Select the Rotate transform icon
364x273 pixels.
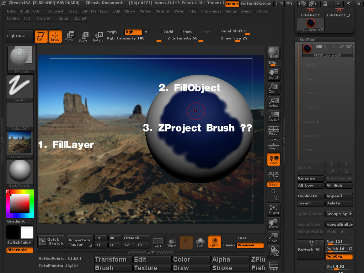click(x=98, y=37)
